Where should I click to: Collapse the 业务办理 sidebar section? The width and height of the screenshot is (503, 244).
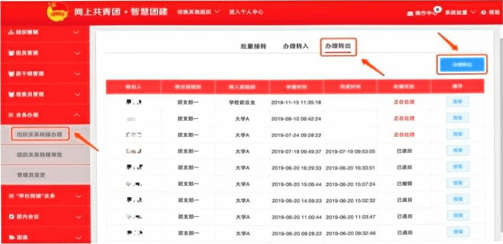pos(76,115)
